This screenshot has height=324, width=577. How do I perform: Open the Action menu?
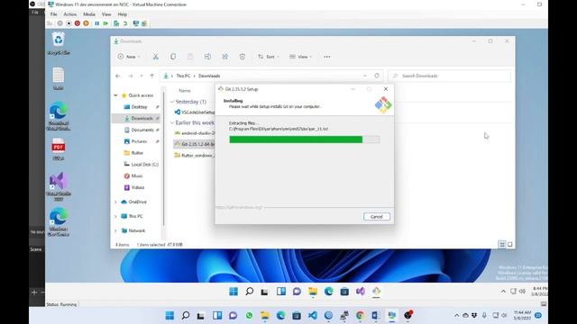(x=70, y=14)
